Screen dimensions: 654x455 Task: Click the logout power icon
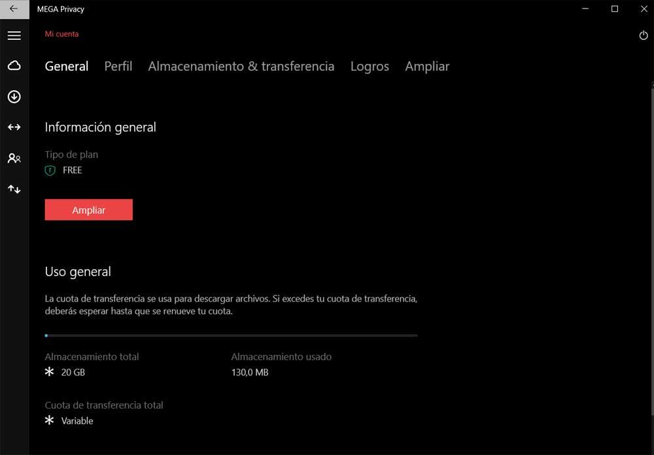(644, 35)
